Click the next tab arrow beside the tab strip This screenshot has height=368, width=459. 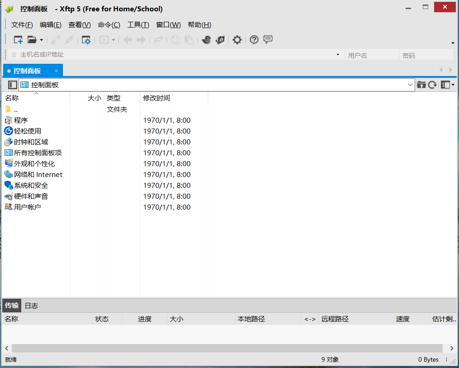[450, 70]
